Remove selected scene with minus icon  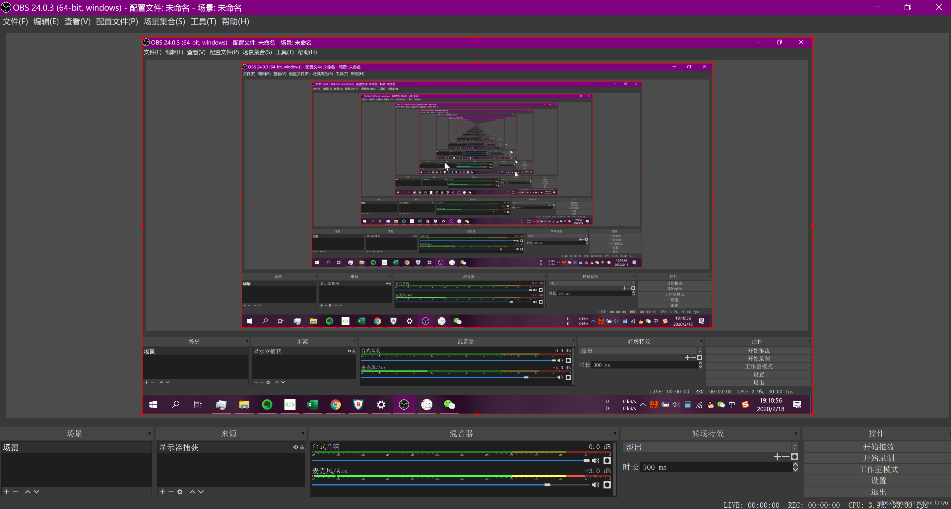(15, 492)
